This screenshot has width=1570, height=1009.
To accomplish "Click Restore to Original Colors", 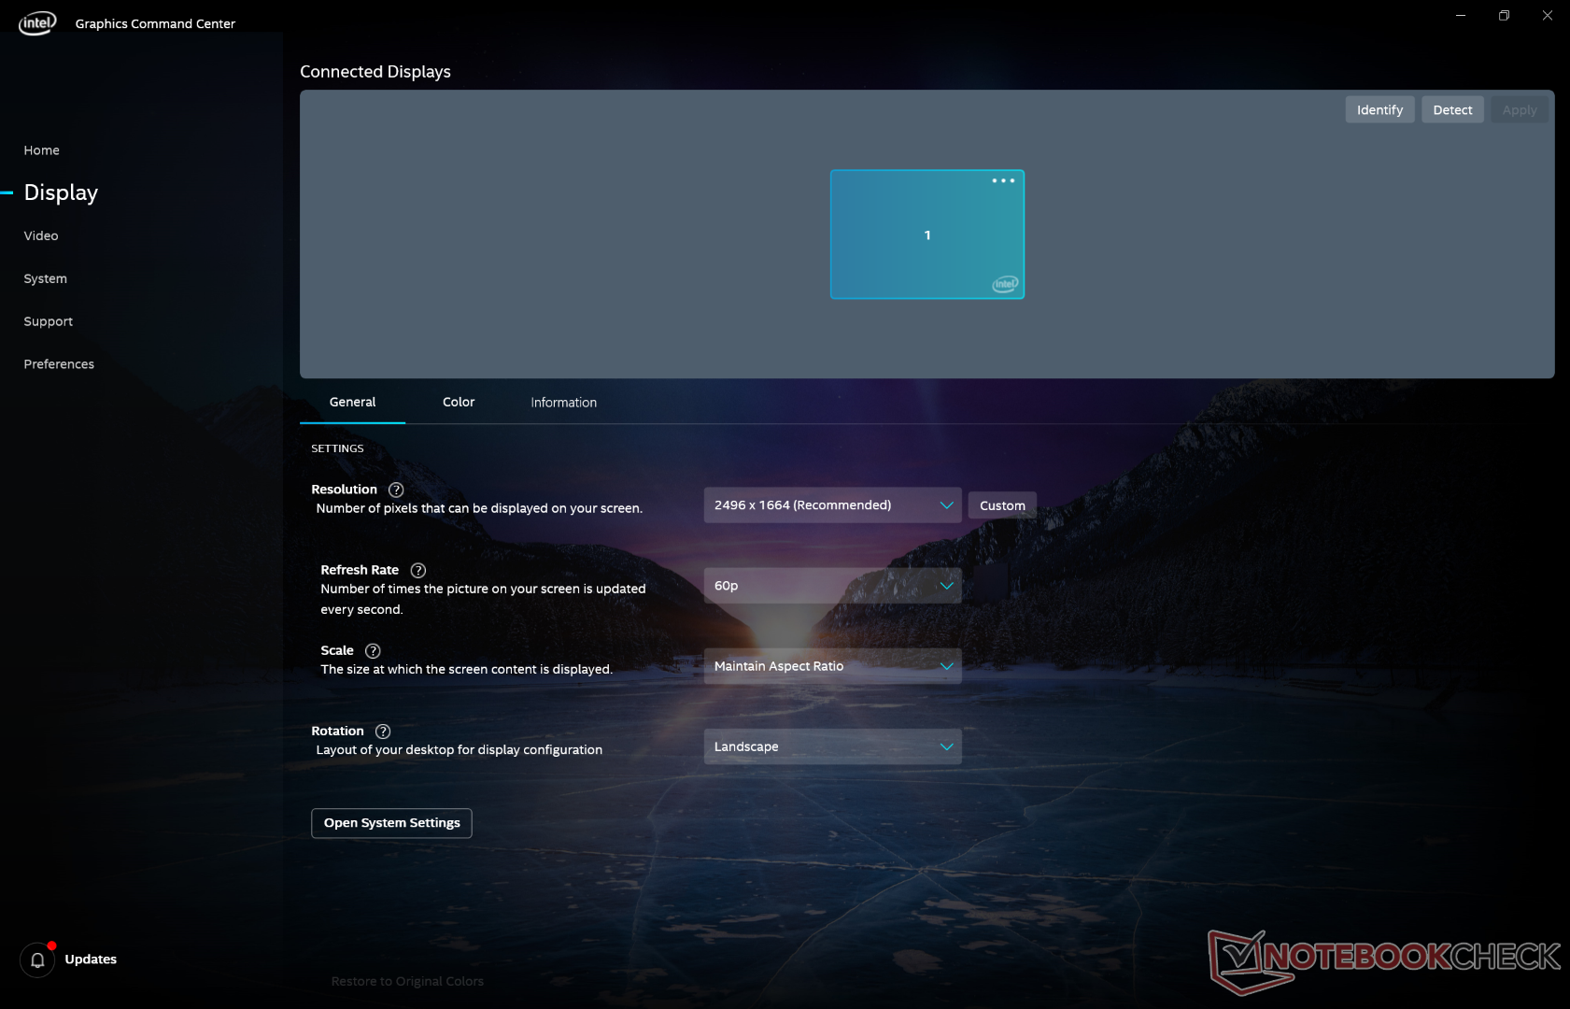I will pyautogui.click(x=407, y=981).
